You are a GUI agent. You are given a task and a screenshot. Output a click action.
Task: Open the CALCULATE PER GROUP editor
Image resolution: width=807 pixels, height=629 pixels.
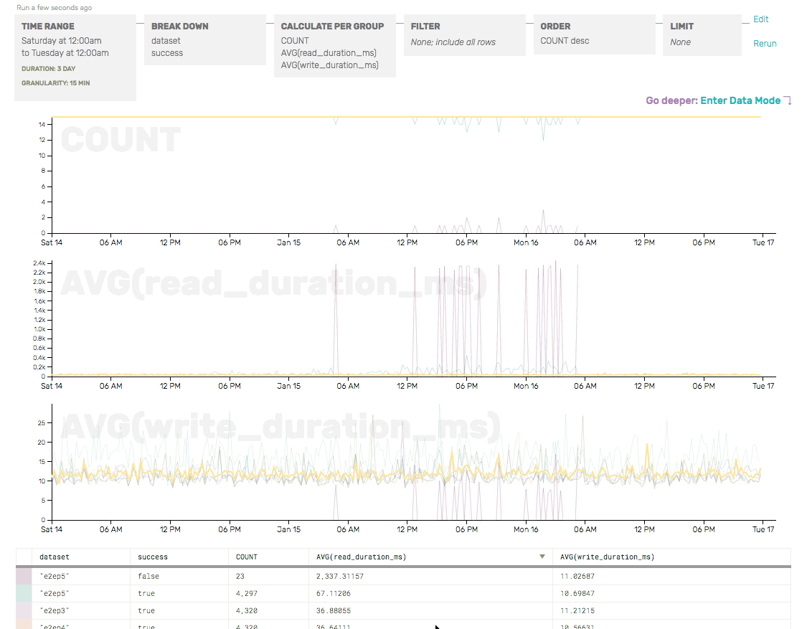click(x=334, y=45)
